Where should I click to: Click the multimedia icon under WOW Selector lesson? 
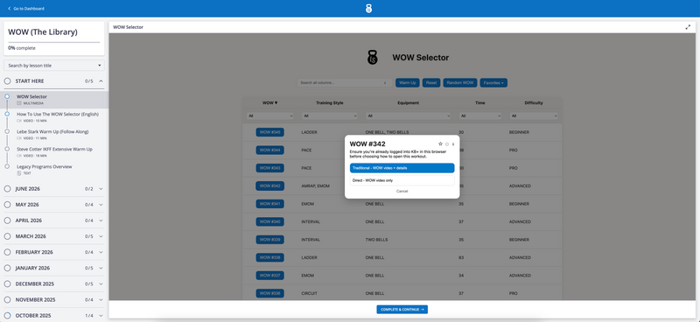point(19,103)
